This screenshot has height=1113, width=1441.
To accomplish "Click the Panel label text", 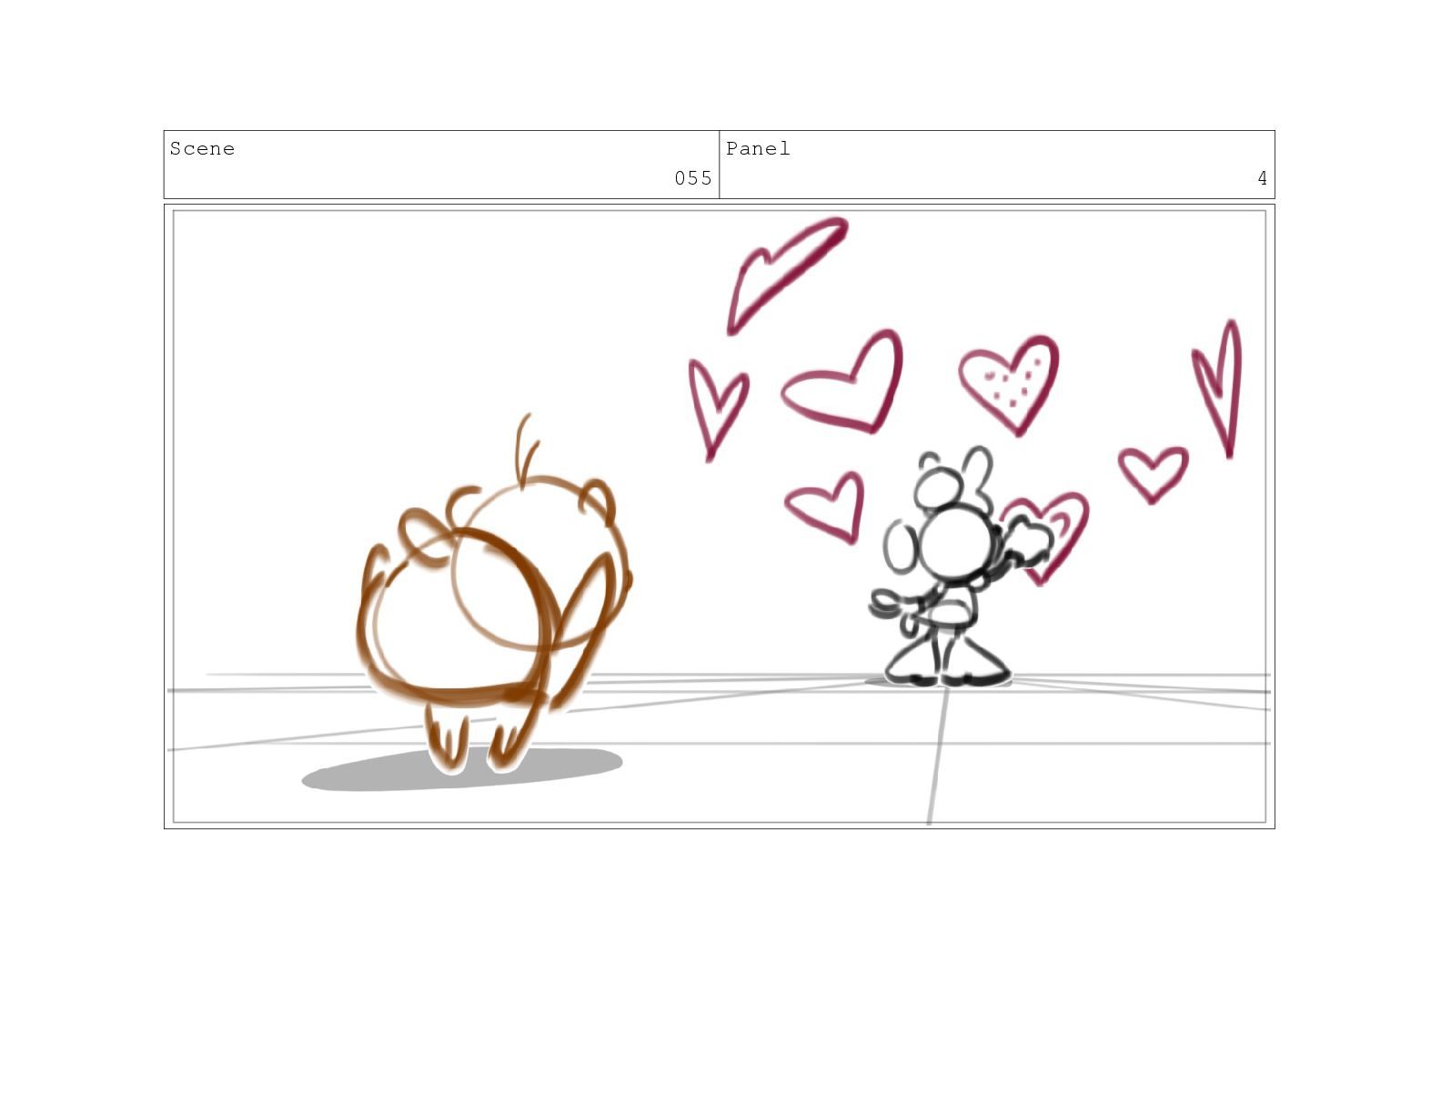I will 758,149.
